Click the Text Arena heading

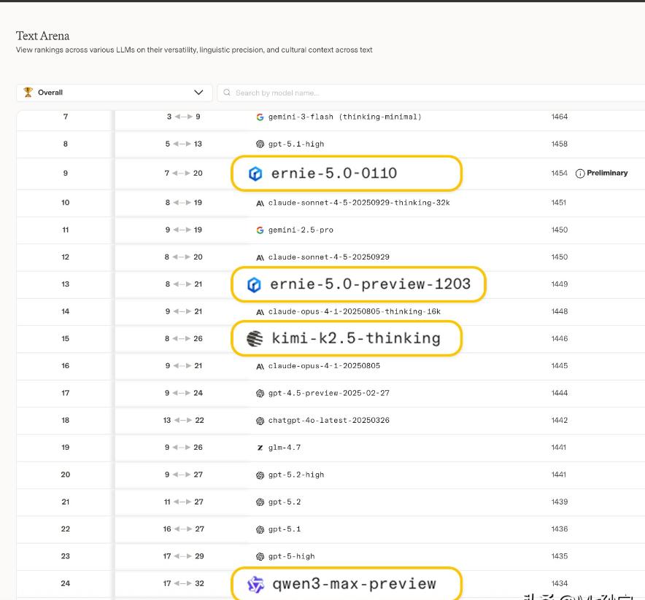43,36
